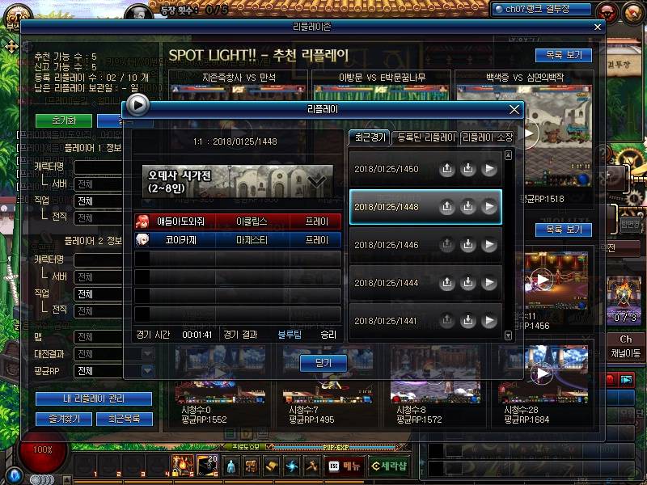Download the 2018/0125/1446 replay

467,245
